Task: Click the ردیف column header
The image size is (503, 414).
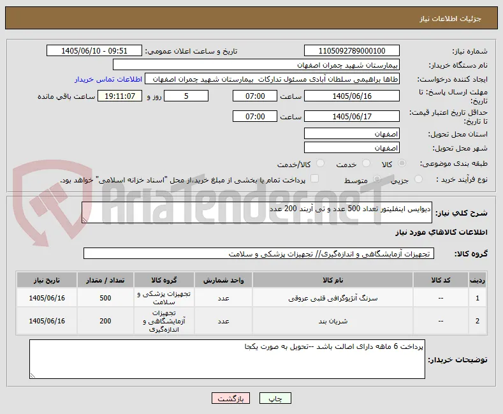Action: click(477, 280)
